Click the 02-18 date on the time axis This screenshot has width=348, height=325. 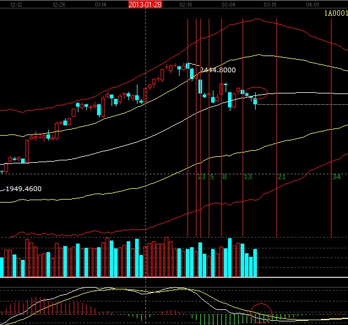[186, 5]
